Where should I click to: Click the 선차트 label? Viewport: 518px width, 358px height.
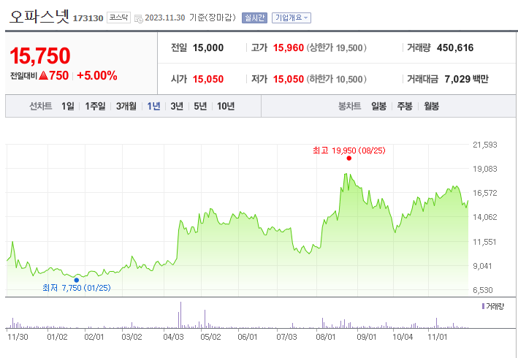pyautogui.click(x=41, y=106)
